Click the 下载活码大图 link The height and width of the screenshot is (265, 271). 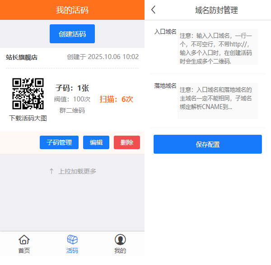[x=28, y=118]
